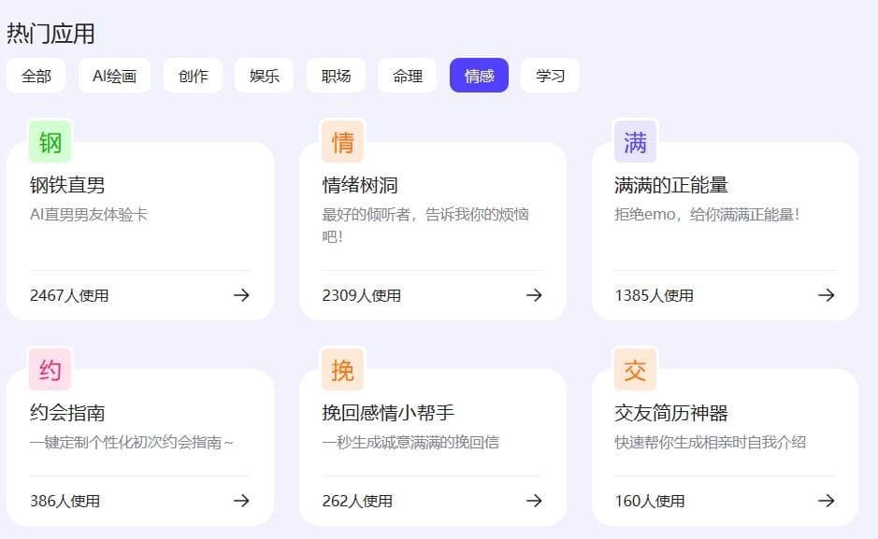Open 约会指南 via its arrow button
Image resolution: width=878 pixels, height=539 pixels.
[x=241, y=500]
